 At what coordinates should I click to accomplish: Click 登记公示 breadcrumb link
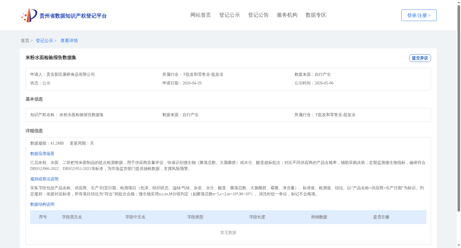(x=44, y=41)
